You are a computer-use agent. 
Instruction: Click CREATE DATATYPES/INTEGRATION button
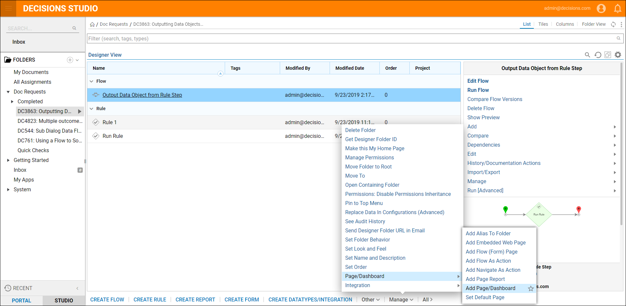tap(310, 299)
